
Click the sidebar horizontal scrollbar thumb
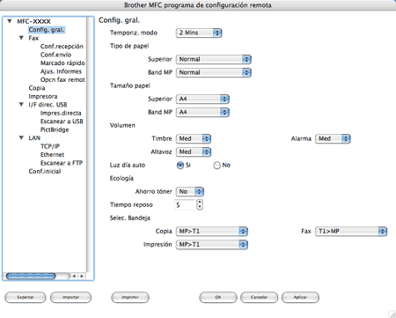(31, 276)
